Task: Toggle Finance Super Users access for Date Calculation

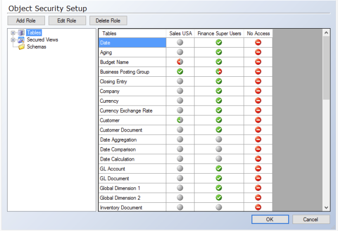Action: (x=219, y=159)
